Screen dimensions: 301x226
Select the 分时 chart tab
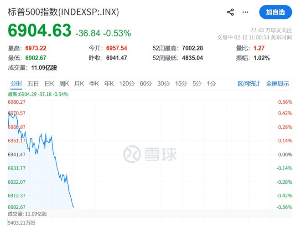coord(16,84)
